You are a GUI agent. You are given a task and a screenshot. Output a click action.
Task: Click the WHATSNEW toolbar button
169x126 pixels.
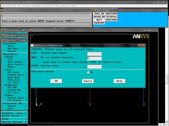coord(111,20)
